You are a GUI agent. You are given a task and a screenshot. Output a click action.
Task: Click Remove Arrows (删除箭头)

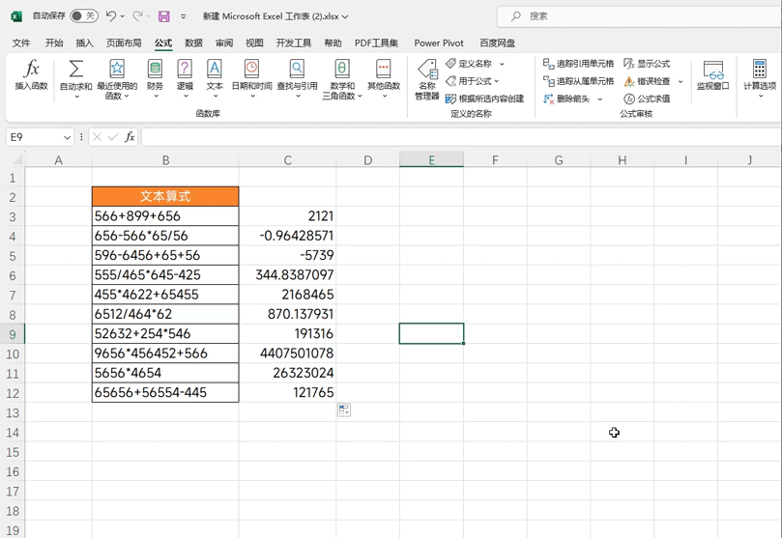point(567,99)
